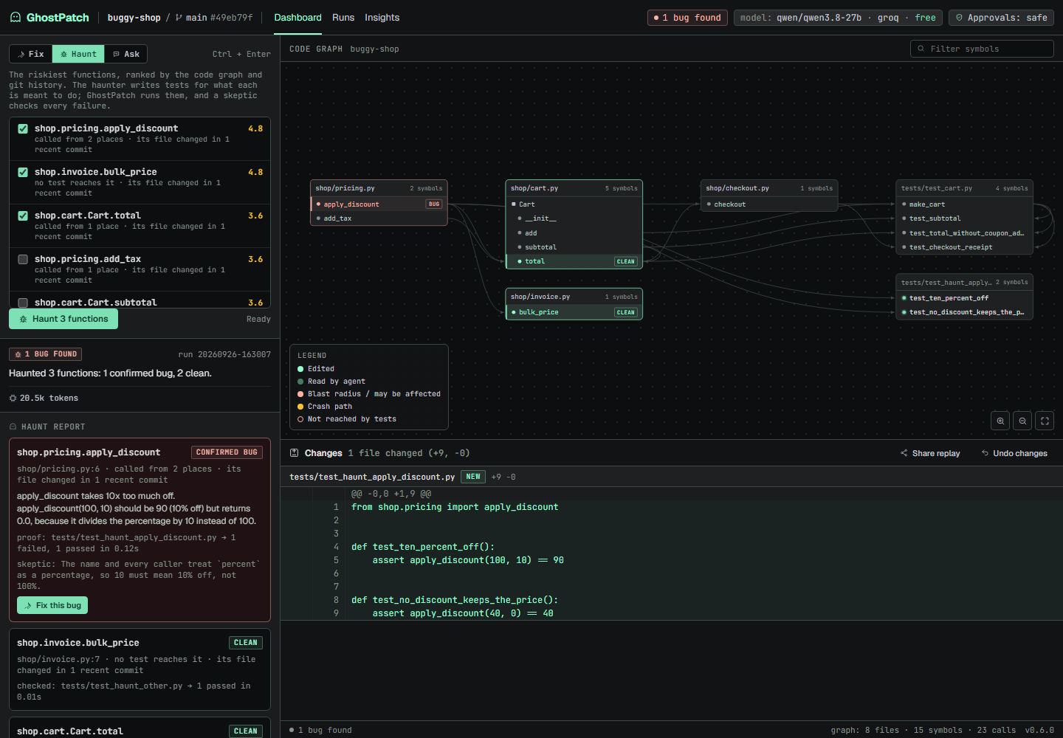Click the CONFIRMED BUG badge

tap(227, 452)
